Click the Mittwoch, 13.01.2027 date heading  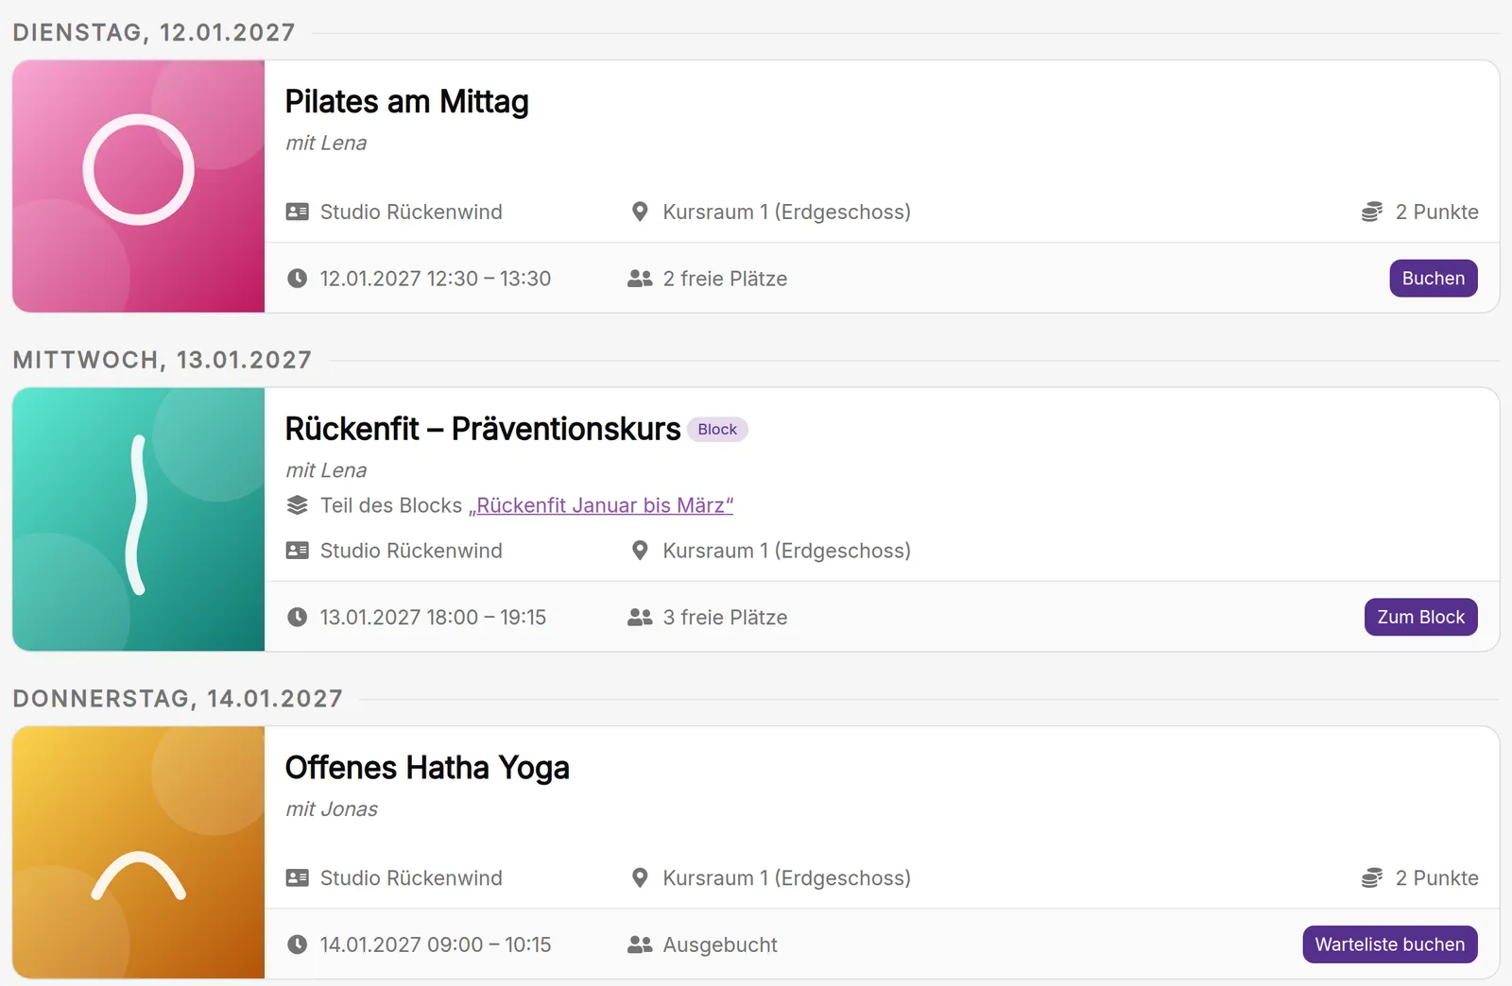click(163, 360)
